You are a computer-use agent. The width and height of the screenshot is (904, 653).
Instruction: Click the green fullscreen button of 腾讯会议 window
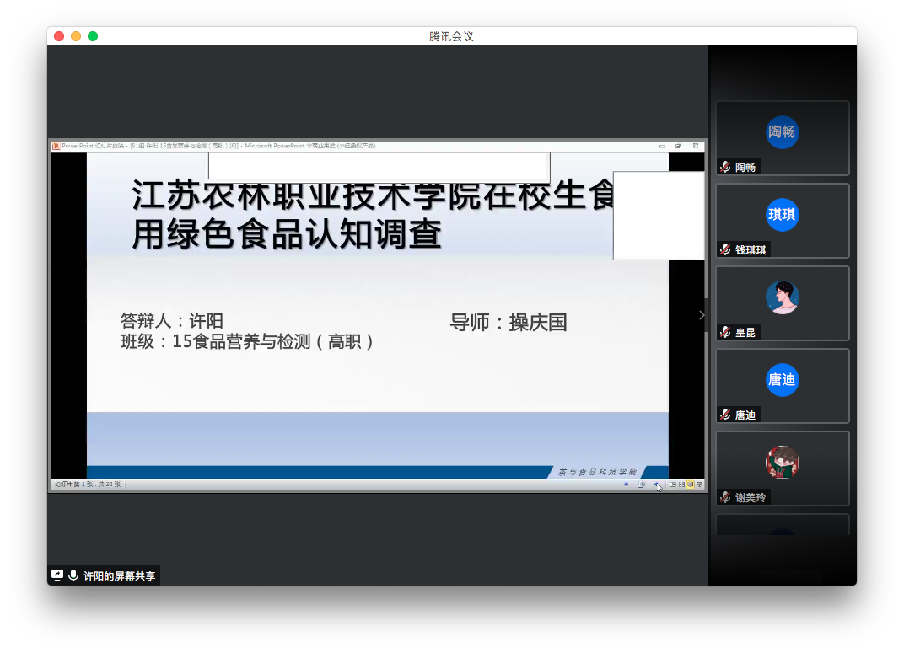coord(93,36)
